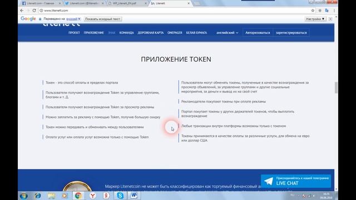
Task: Switch to the WP_Litenett_EN.pdf tab
Action: [x=127, y=3]
